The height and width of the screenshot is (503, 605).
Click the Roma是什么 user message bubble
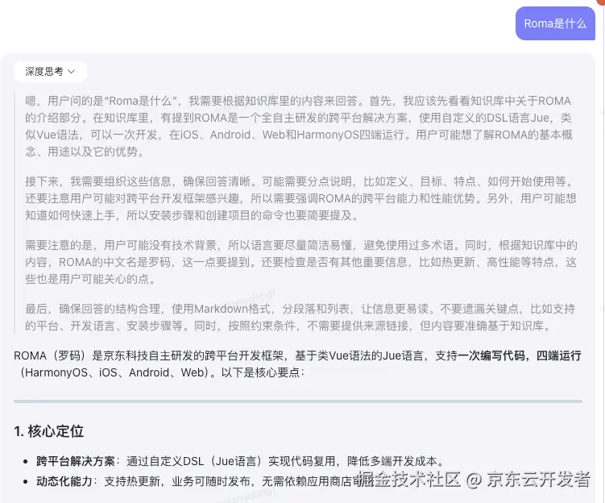click(x=555, y=23)
